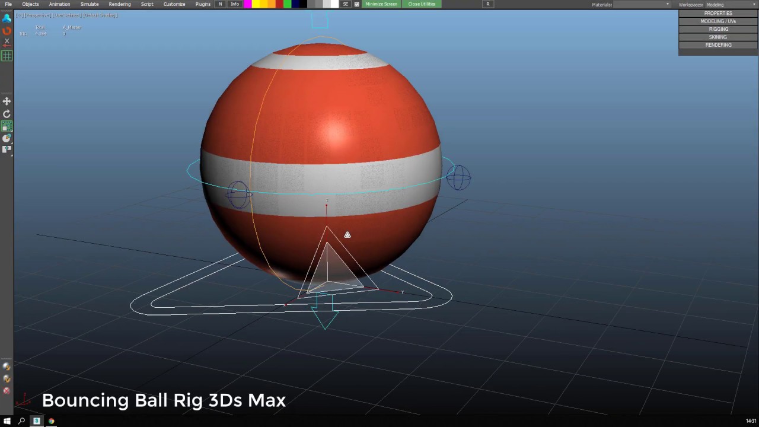Open Windows taskbar search
The width and height of the screenshot is (759, 427).
click(21, 421)
